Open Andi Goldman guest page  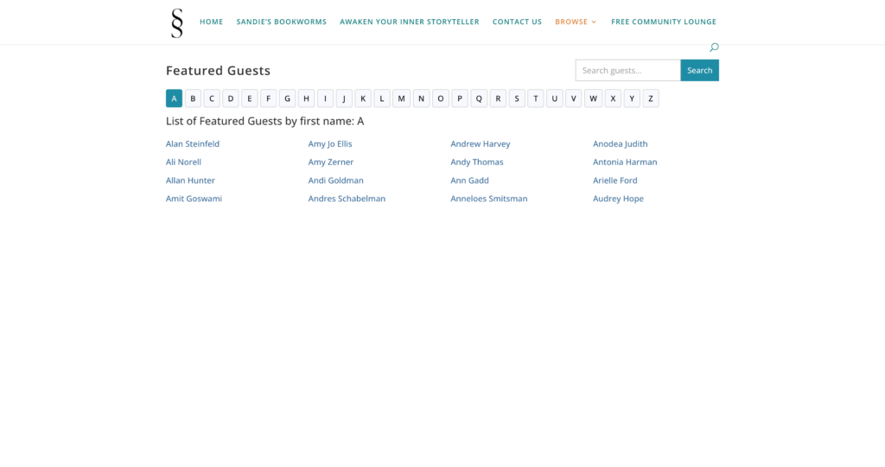tap(336, 180)
